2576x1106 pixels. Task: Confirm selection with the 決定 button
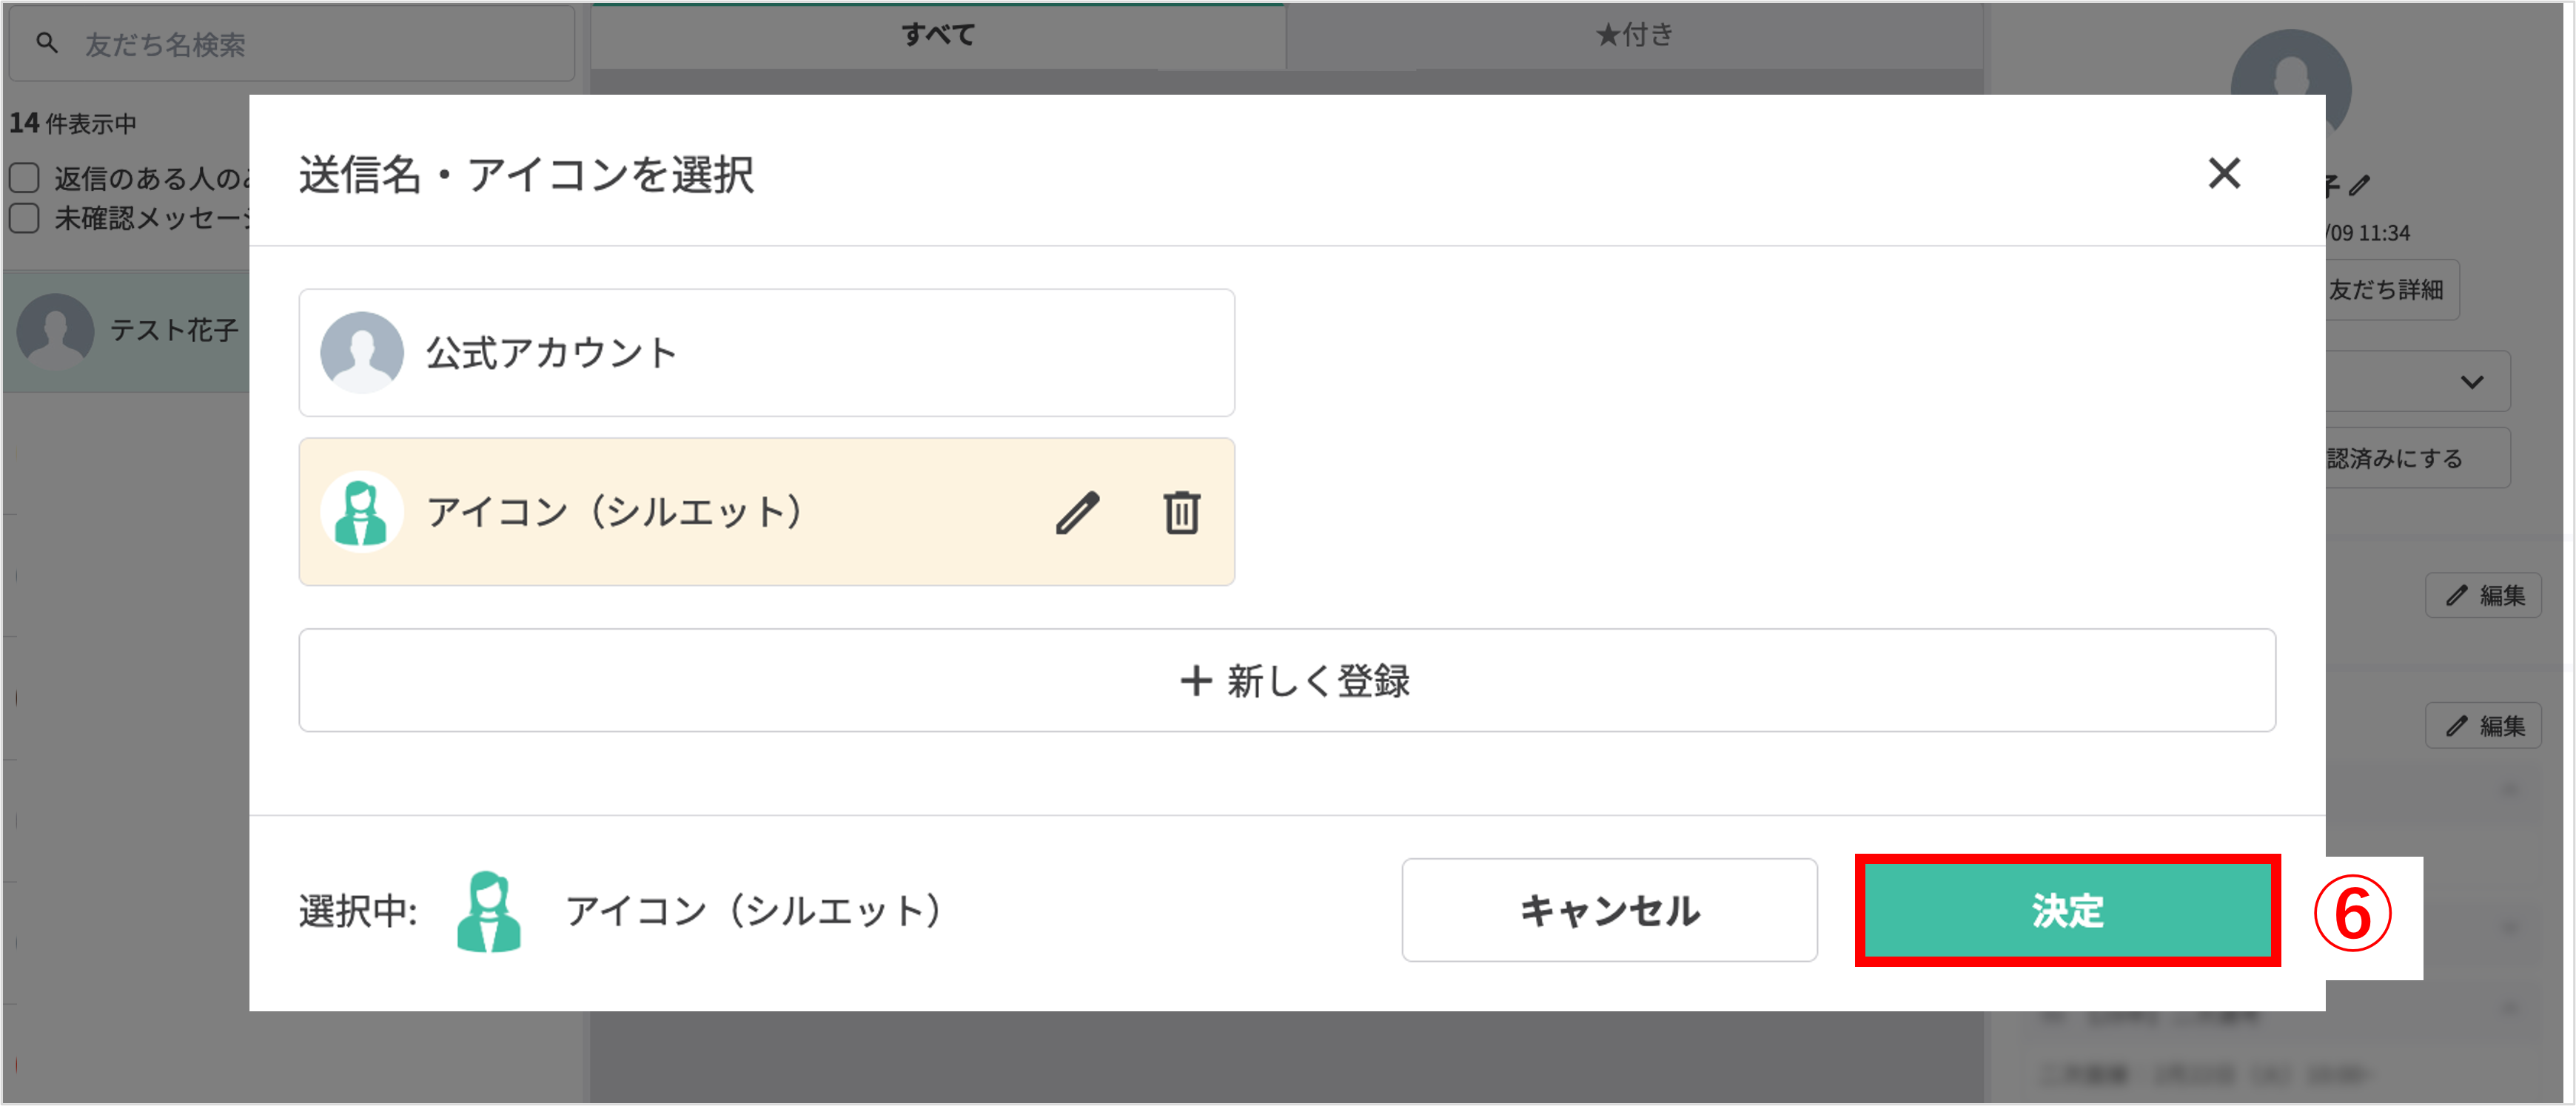coord(2066,910)
